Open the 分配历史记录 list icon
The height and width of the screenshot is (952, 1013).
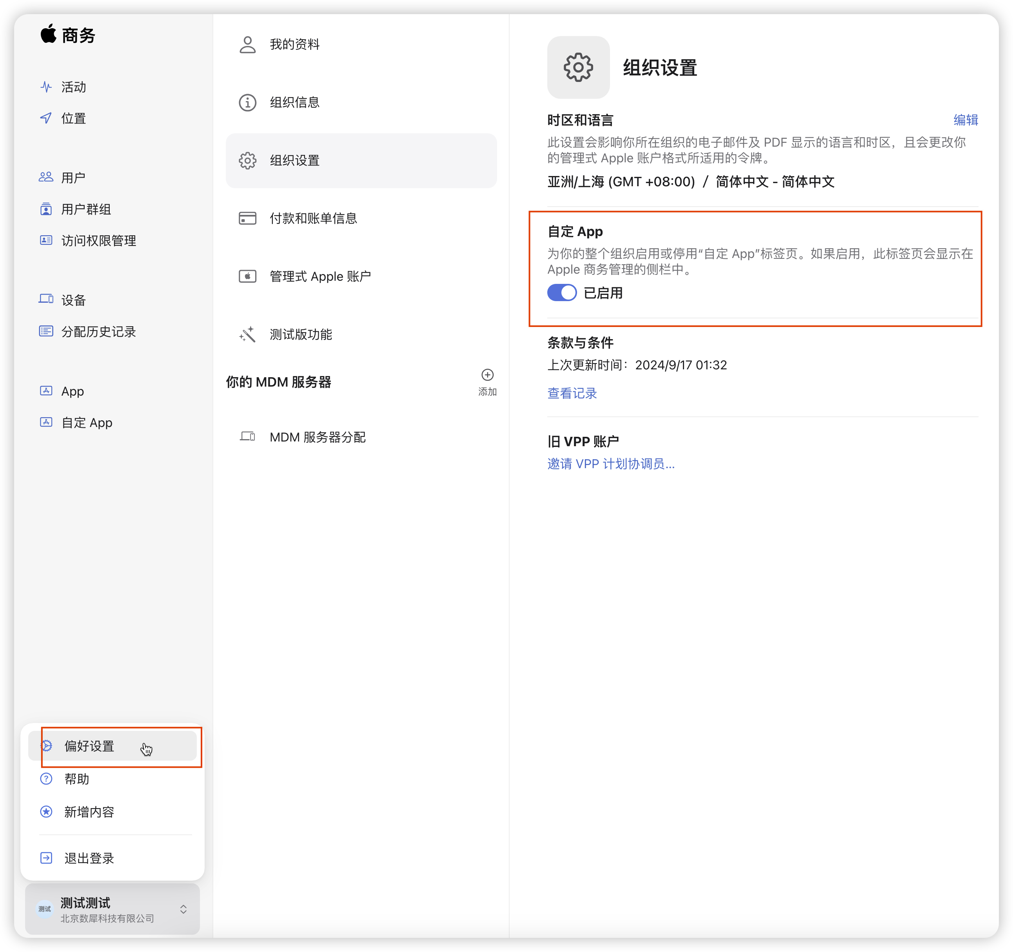(46, 331)
